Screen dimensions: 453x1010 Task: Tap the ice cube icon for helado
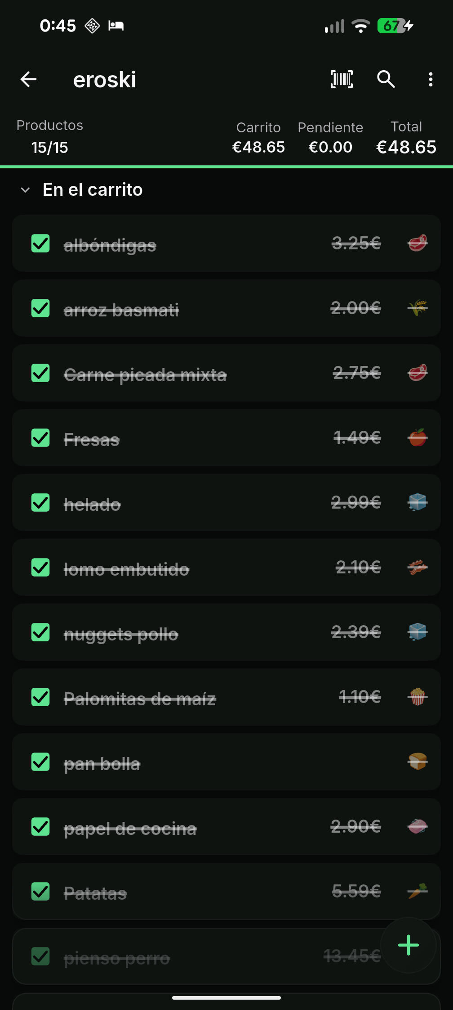tap(417, 502)
